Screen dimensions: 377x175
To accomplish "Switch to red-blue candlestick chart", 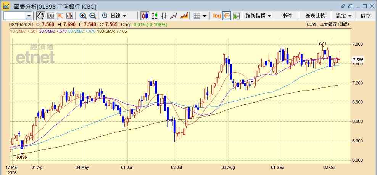I will tap(145, 16).
